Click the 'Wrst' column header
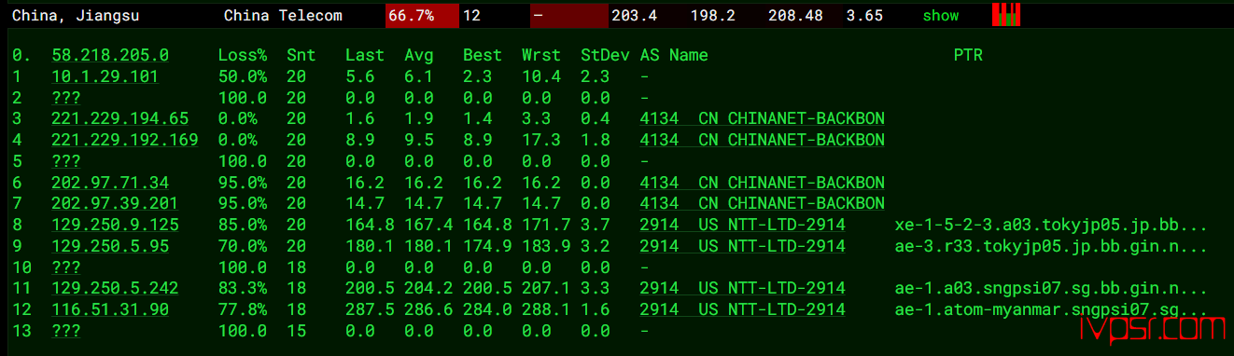This screenshot has width=1234, height=356. [540, 56]
